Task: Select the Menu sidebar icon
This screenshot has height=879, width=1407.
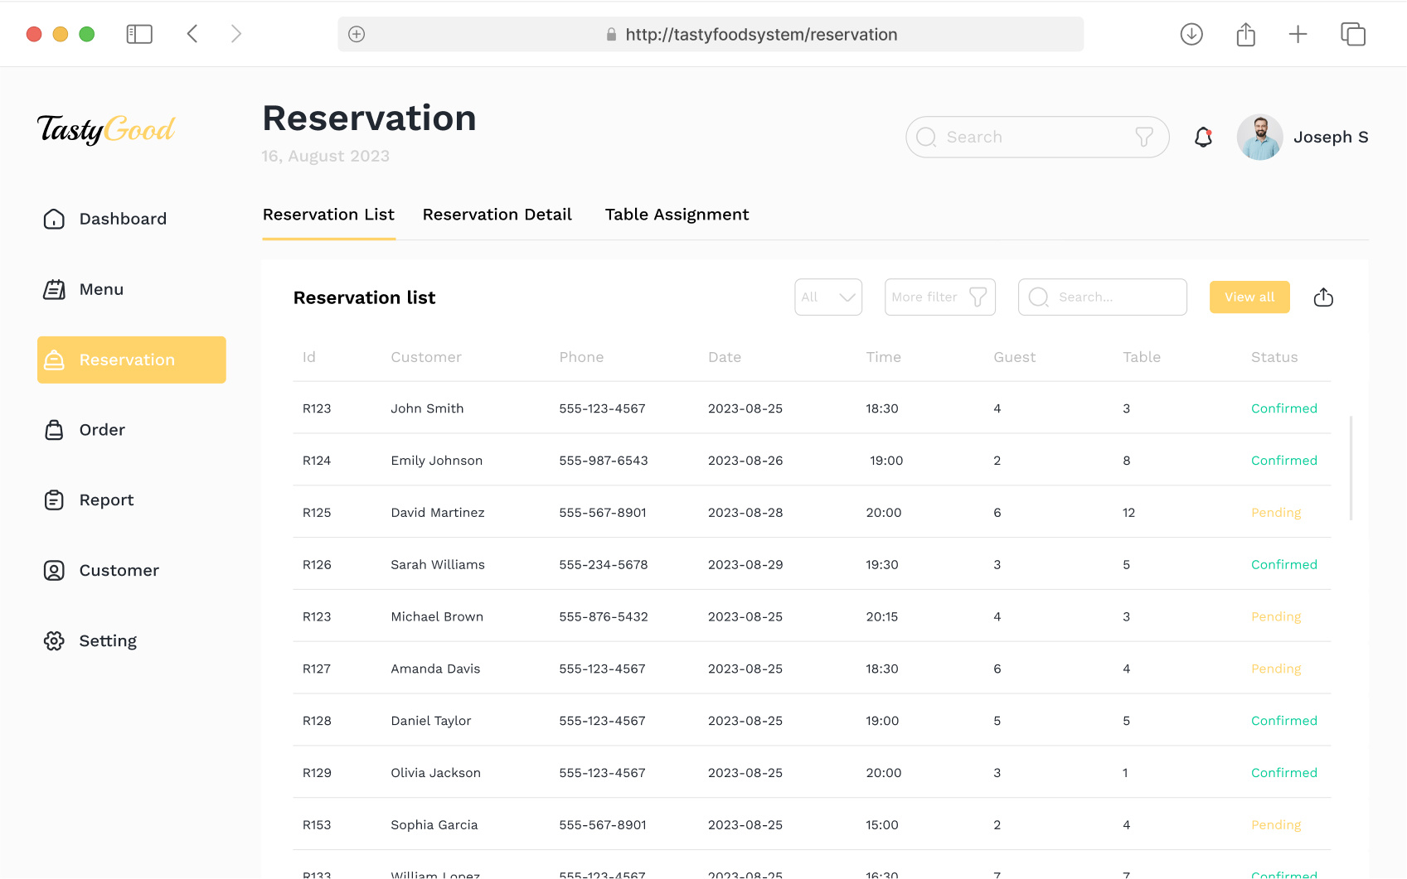Action: point(54,289)
